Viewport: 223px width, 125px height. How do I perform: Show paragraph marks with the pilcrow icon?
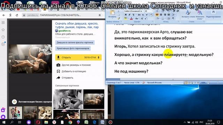click(173, 18)
